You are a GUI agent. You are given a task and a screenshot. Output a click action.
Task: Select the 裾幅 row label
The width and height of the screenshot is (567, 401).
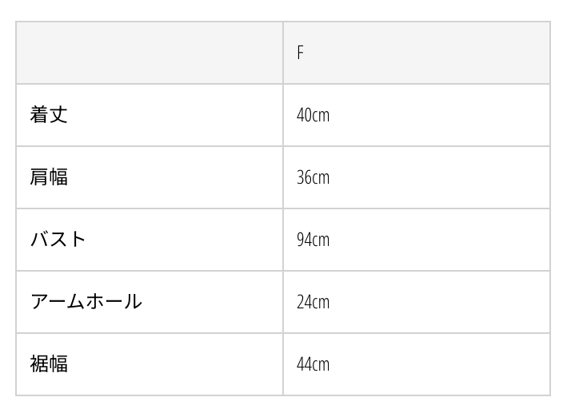click(x=49, y=364)
